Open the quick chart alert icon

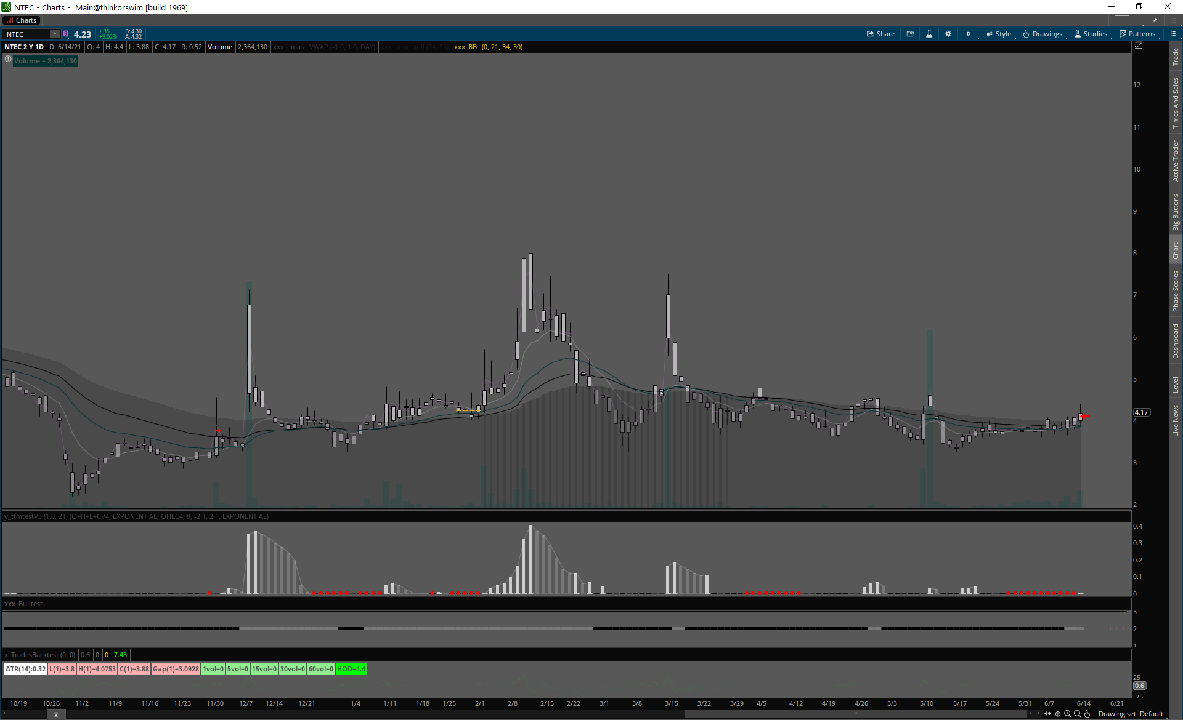[910, 34]
